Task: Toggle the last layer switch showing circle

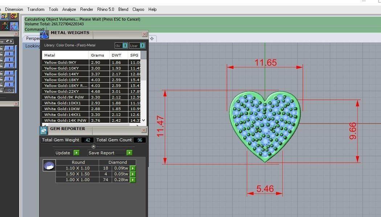Action: tap(9, 91)
